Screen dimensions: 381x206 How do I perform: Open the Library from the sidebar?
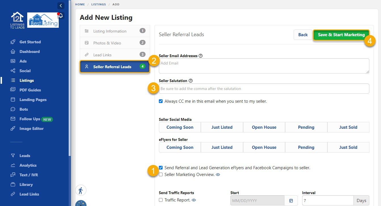point(25,184)
